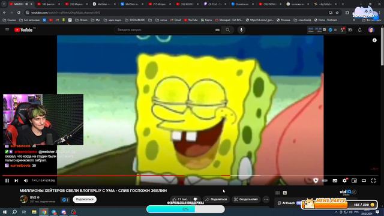
Task: Switch to the SOCIALBLADE bookmark folder
Action: pos(134,20)
